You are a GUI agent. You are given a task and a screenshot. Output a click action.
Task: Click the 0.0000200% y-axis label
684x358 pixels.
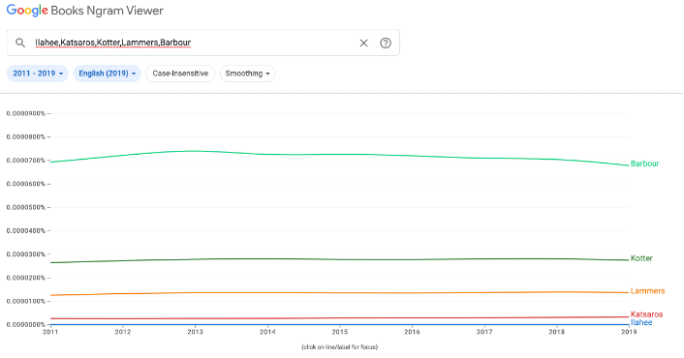pos(26,278)
